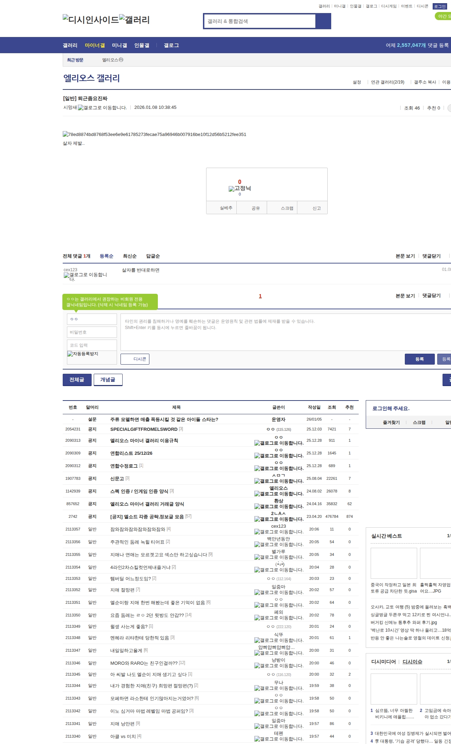Open post author 시망새's gallog icon
The width and height of the screenshot is (451, 744).
[x=102, y=108]
